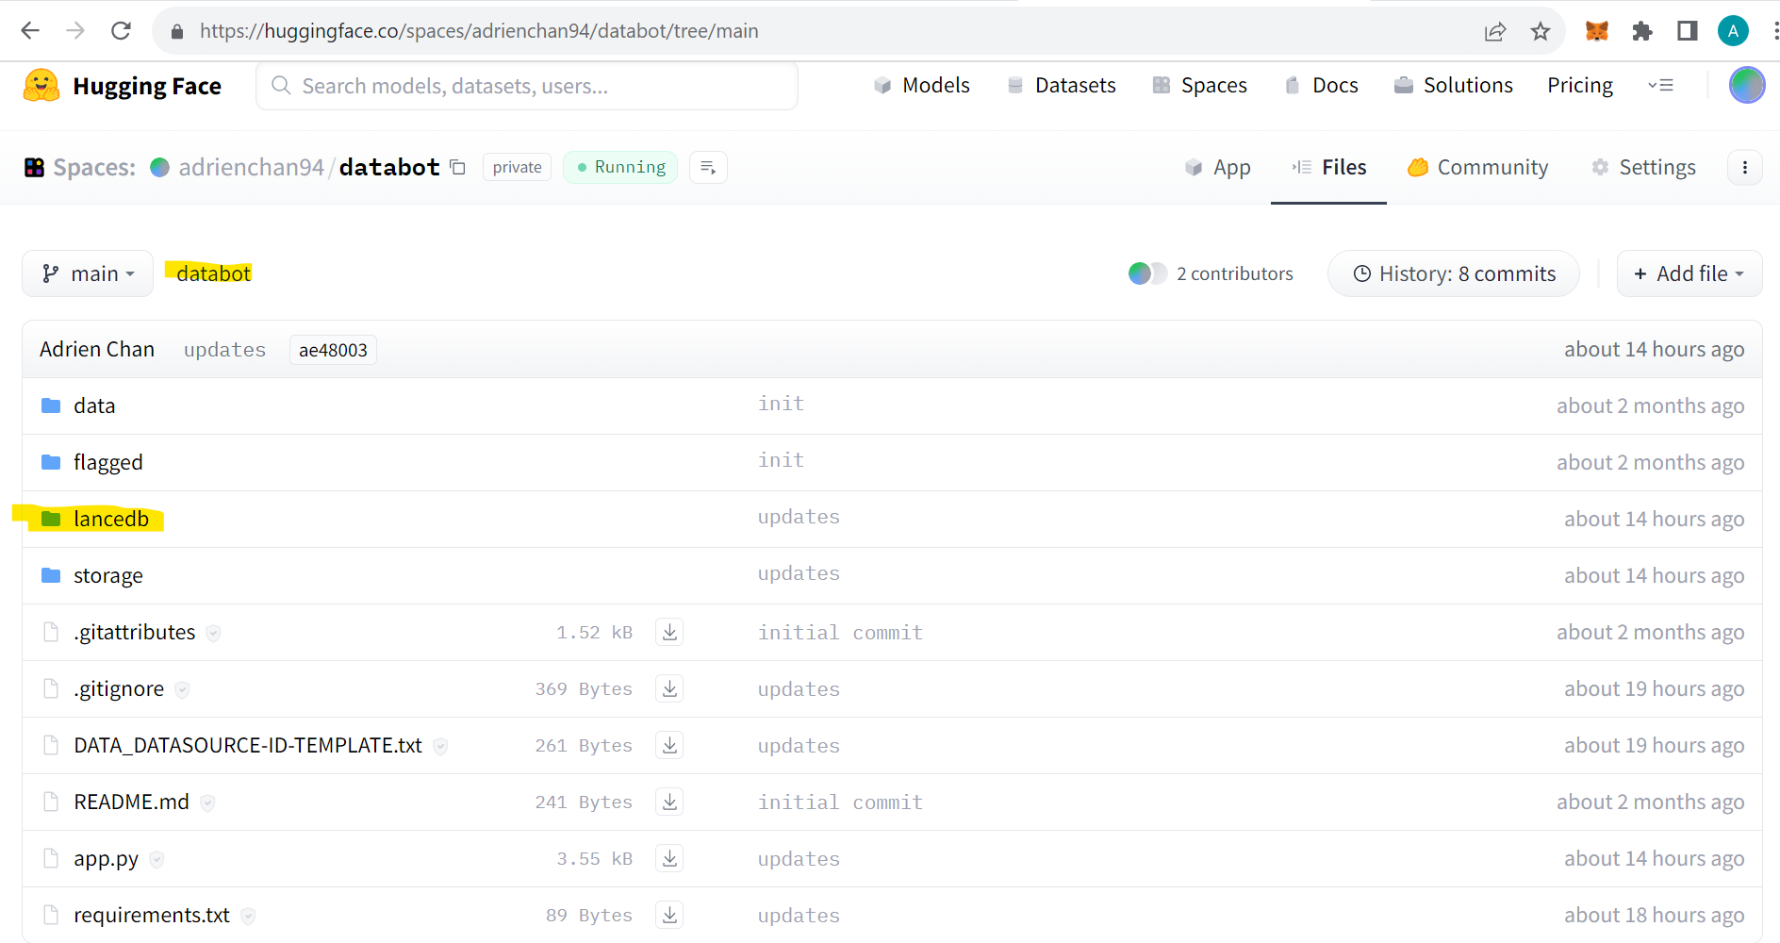Toggle the browser side panel icon
This screenshot has width=1780, height=943.
1688,31
